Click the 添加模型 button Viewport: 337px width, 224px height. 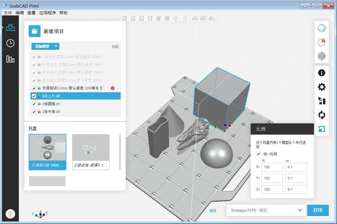(42, 46)
